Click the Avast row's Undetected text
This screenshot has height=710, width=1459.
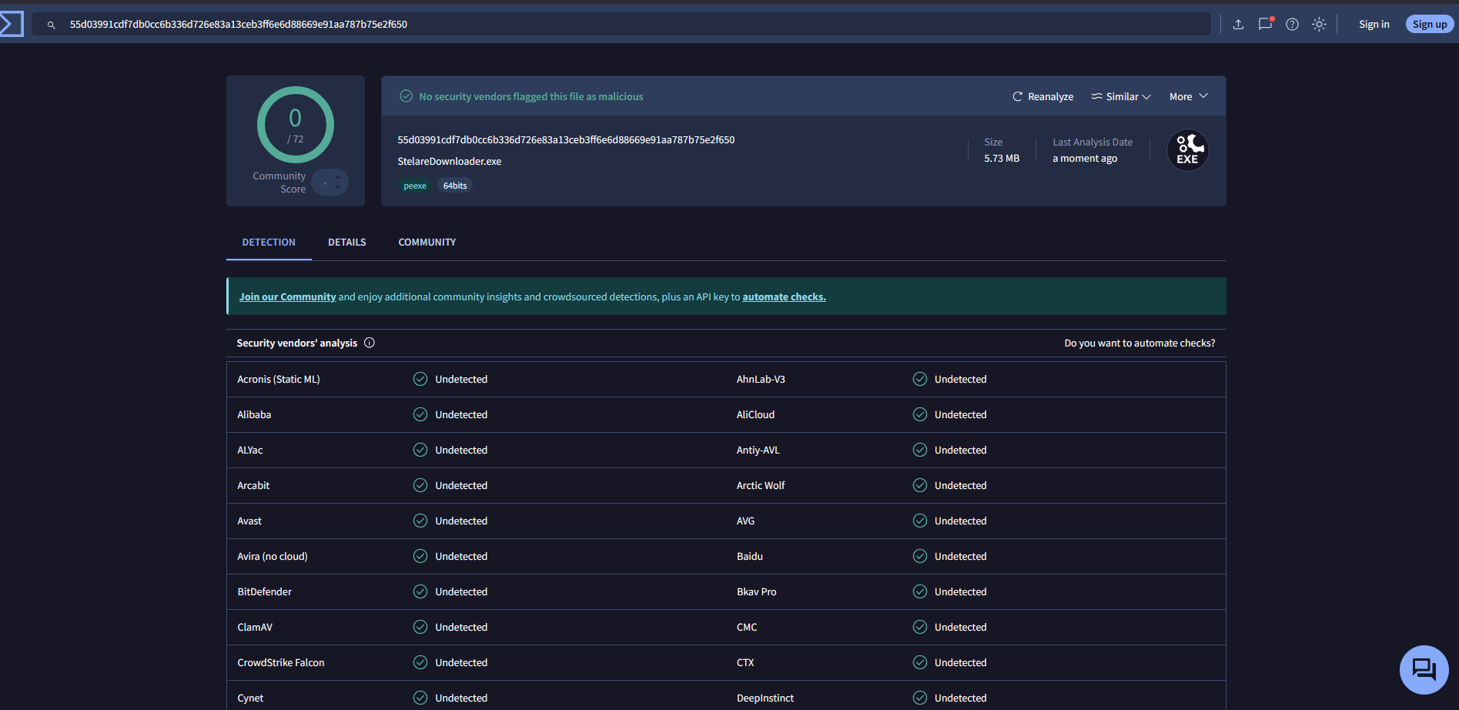461,521
